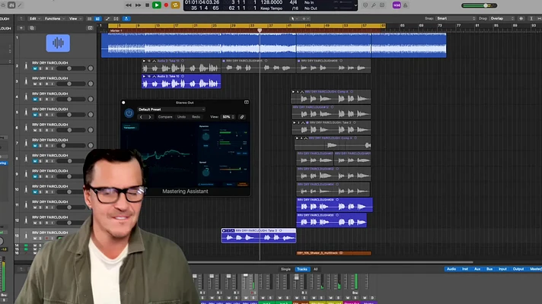
Task: Toggle the metronome button
Action: click(x=405, y=5)
